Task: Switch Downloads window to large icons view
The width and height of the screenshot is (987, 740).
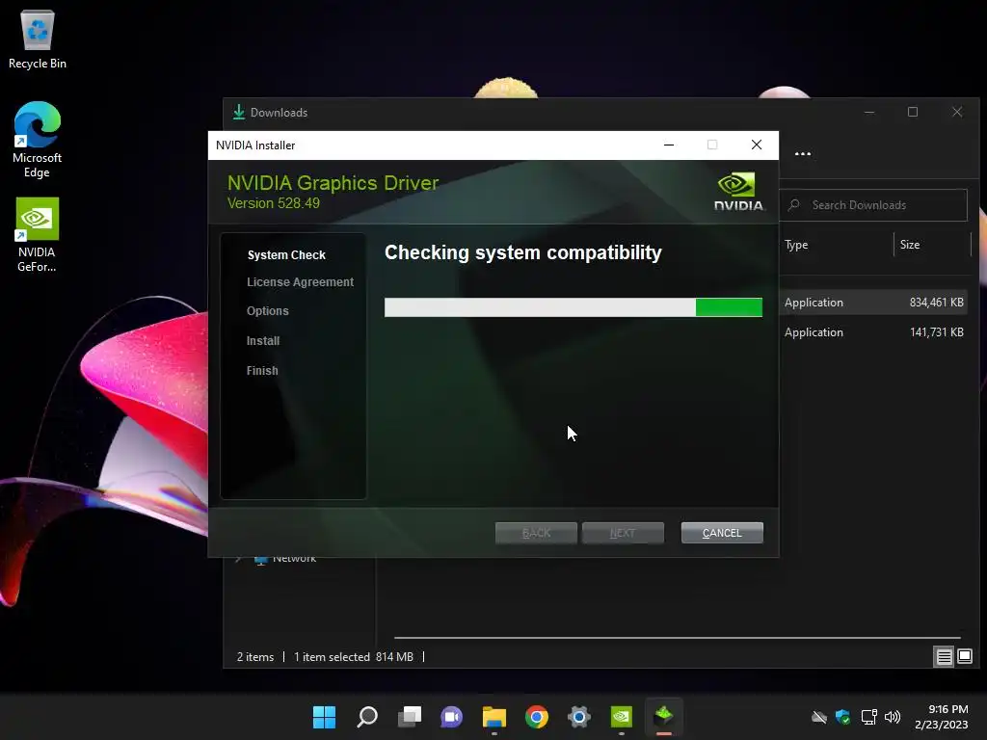Action: [964, 657]
